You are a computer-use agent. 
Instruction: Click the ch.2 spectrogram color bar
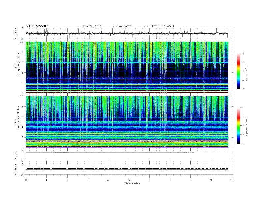click(x=238, y=126)
